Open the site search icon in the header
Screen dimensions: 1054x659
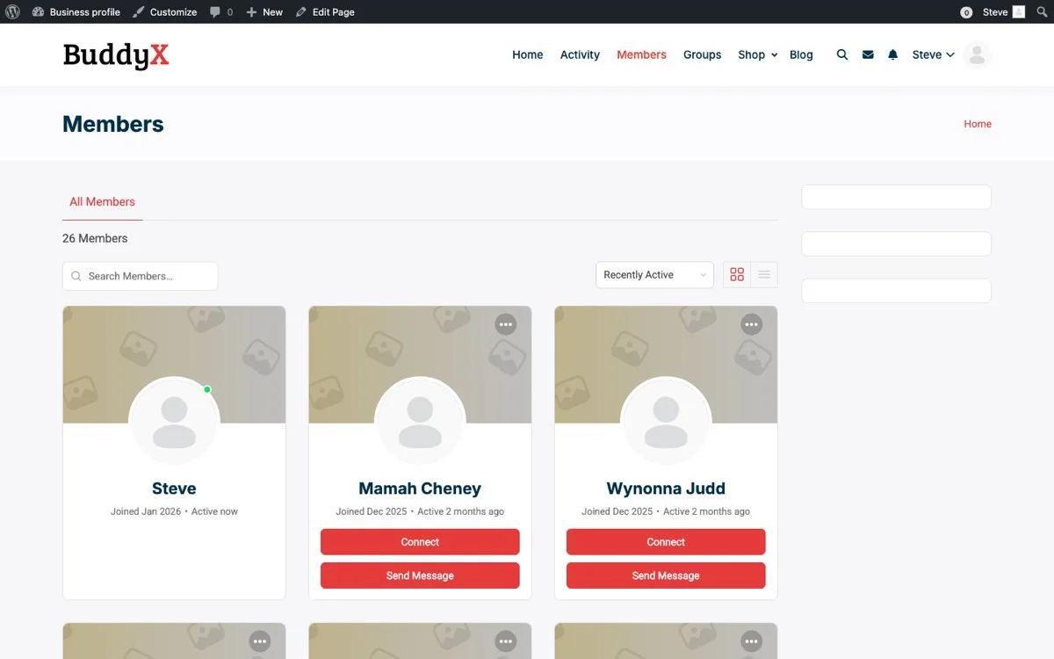click(842, 54)
